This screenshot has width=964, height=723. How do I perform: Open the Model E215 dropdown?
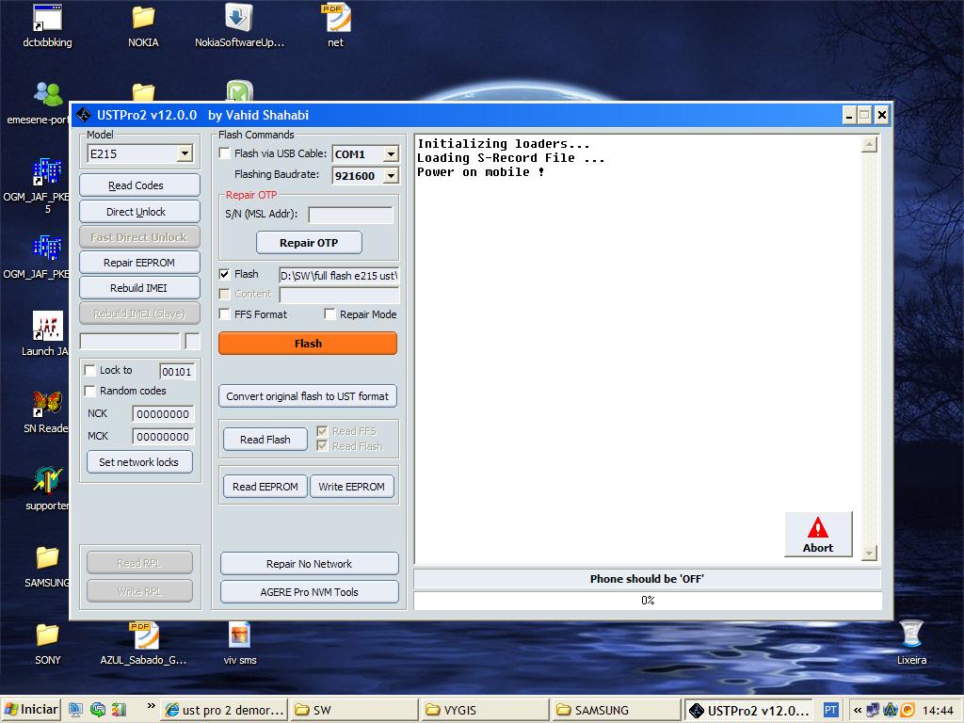point(185,153)
